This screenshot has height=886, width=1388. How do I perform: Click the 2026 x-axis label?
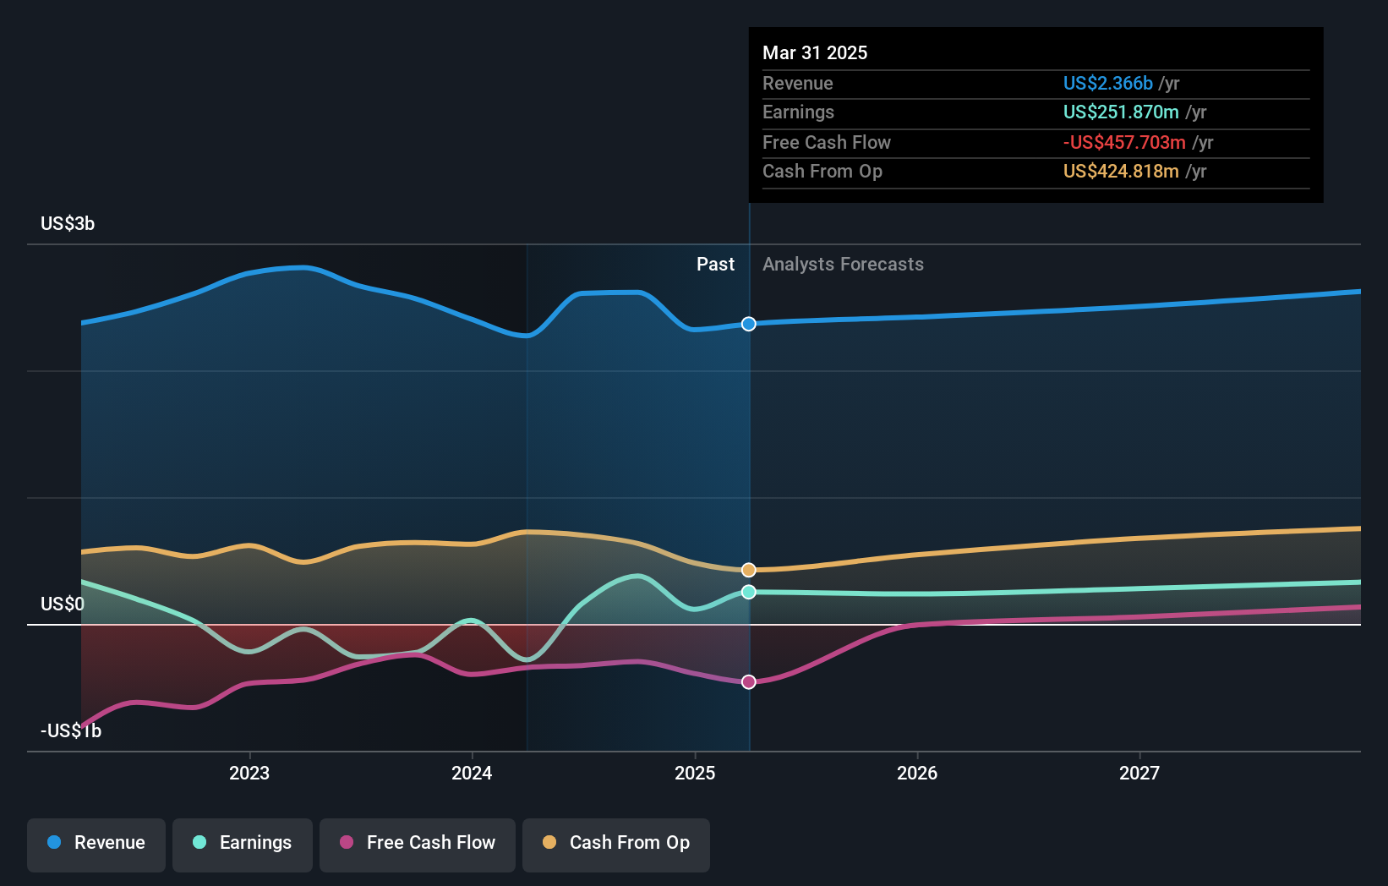click(917, 773)
